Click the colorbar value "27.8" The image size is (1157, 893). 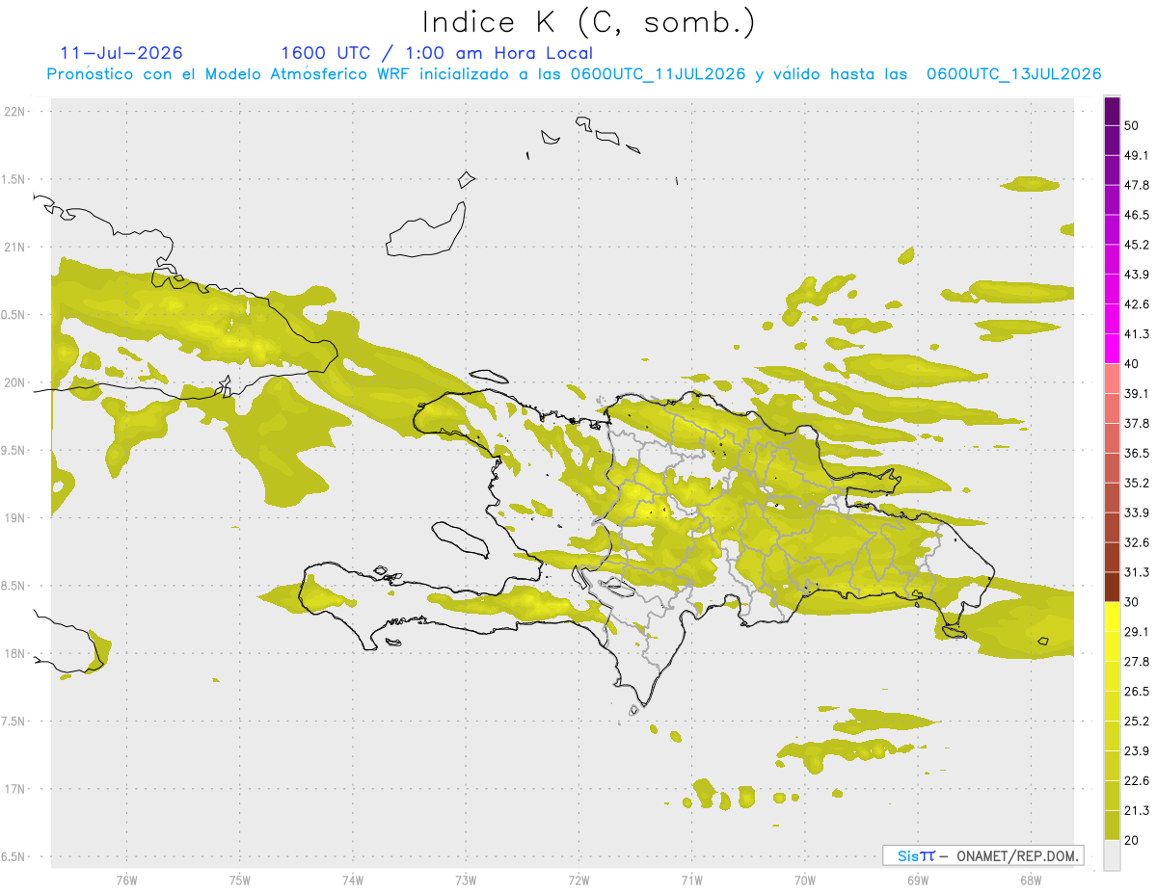tap(1137, 662)
